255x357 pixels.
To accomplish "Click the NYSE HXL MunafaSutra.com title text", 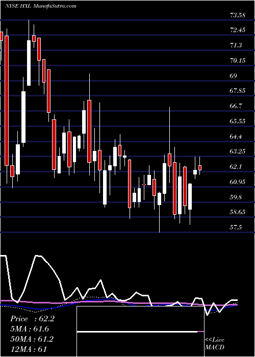I will pyautogui.click(x=40, y=6).
